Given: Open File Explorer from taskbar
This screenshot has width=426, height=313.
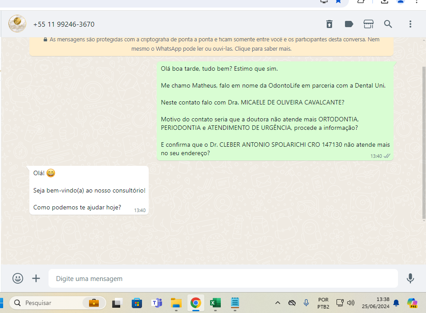Looking at the screenshot, I should point(176,303).
